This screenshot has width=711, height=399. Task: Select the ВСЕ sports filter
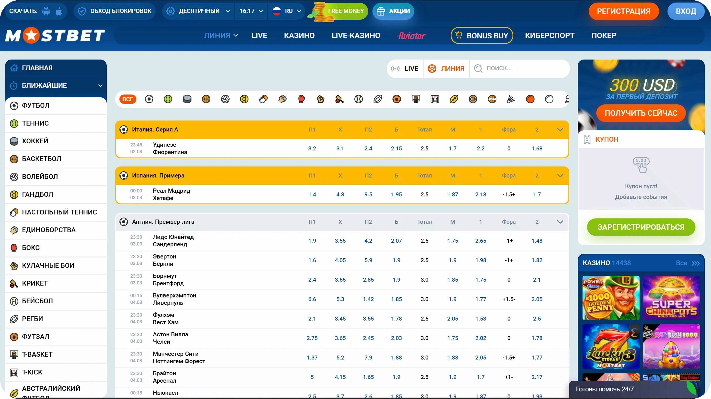(128, 99)
